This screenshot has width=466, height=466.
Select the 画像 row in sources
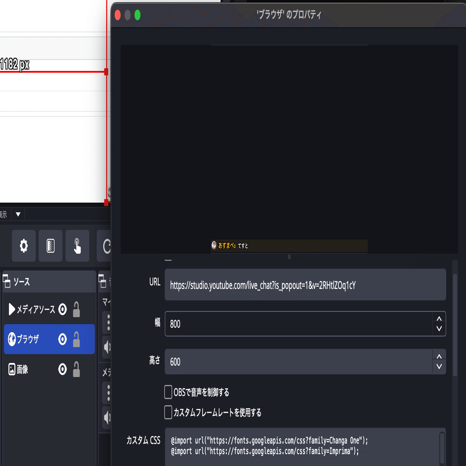[x=49, y=369]
